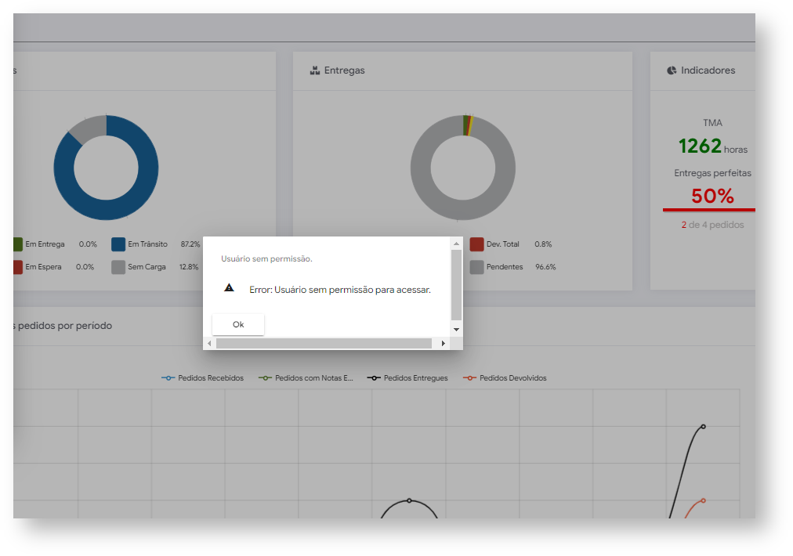Screen dimensions: 793x556
Task: Click the Sem Carga gray color swatch
Action: point(118,267)
